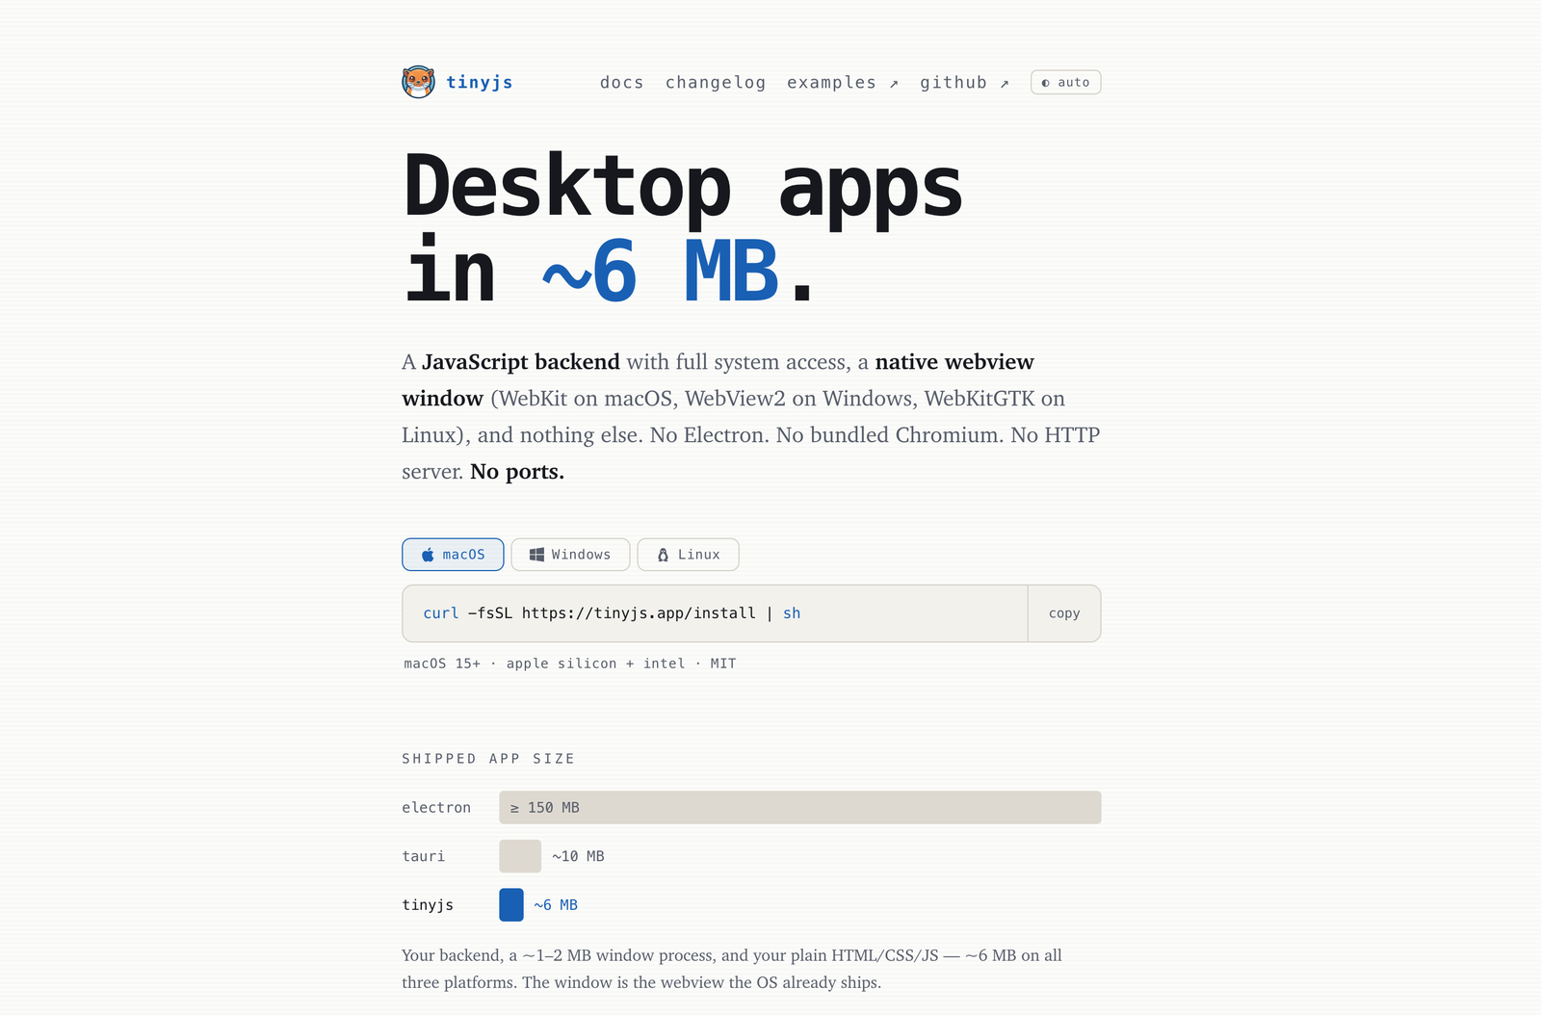Viewport: 1541px width, 1015px height.
Task: Click the "SHIPPED APP SIZE" heading
Action: [488, 759]
